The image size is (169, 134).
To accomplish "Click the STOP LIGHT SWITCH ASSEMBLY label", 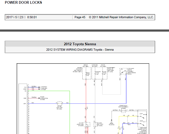I will 131,71.
